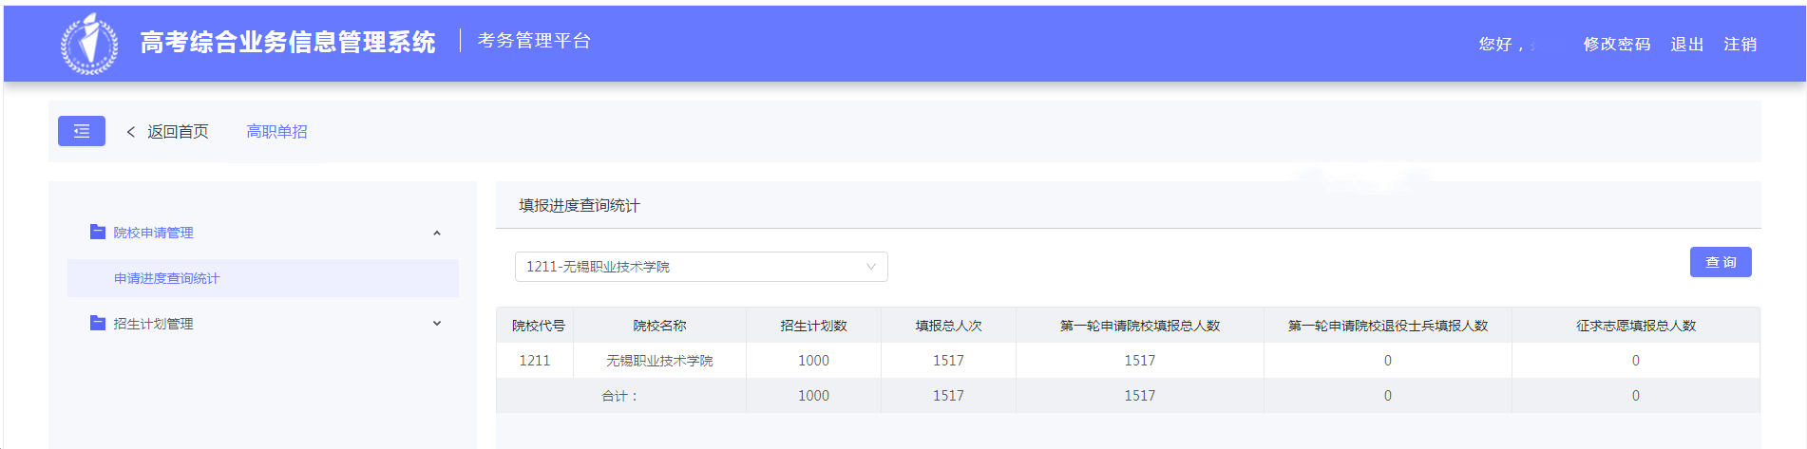Click the back arrow beside 返回首页
1807x449 pixels.
[131, 132]
